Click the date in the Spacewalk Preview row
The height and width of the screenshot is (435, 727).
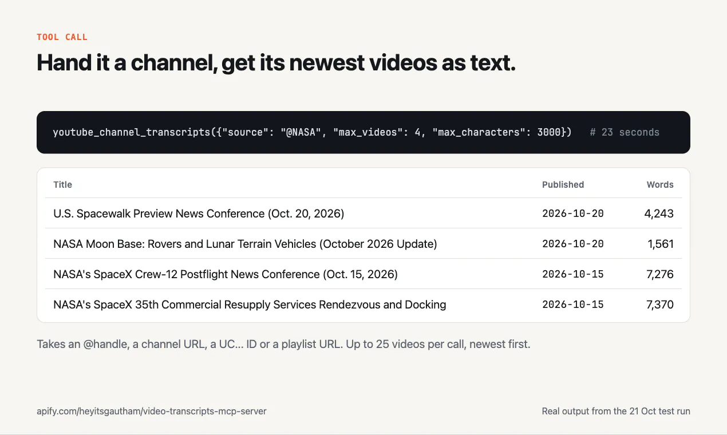pyautogui.click(x=573, y=213)
